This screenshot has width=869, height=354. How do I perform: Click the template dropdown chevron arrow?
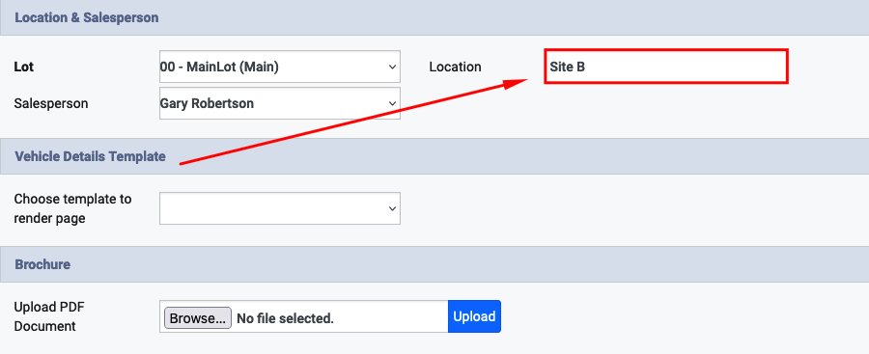[392, 209]
